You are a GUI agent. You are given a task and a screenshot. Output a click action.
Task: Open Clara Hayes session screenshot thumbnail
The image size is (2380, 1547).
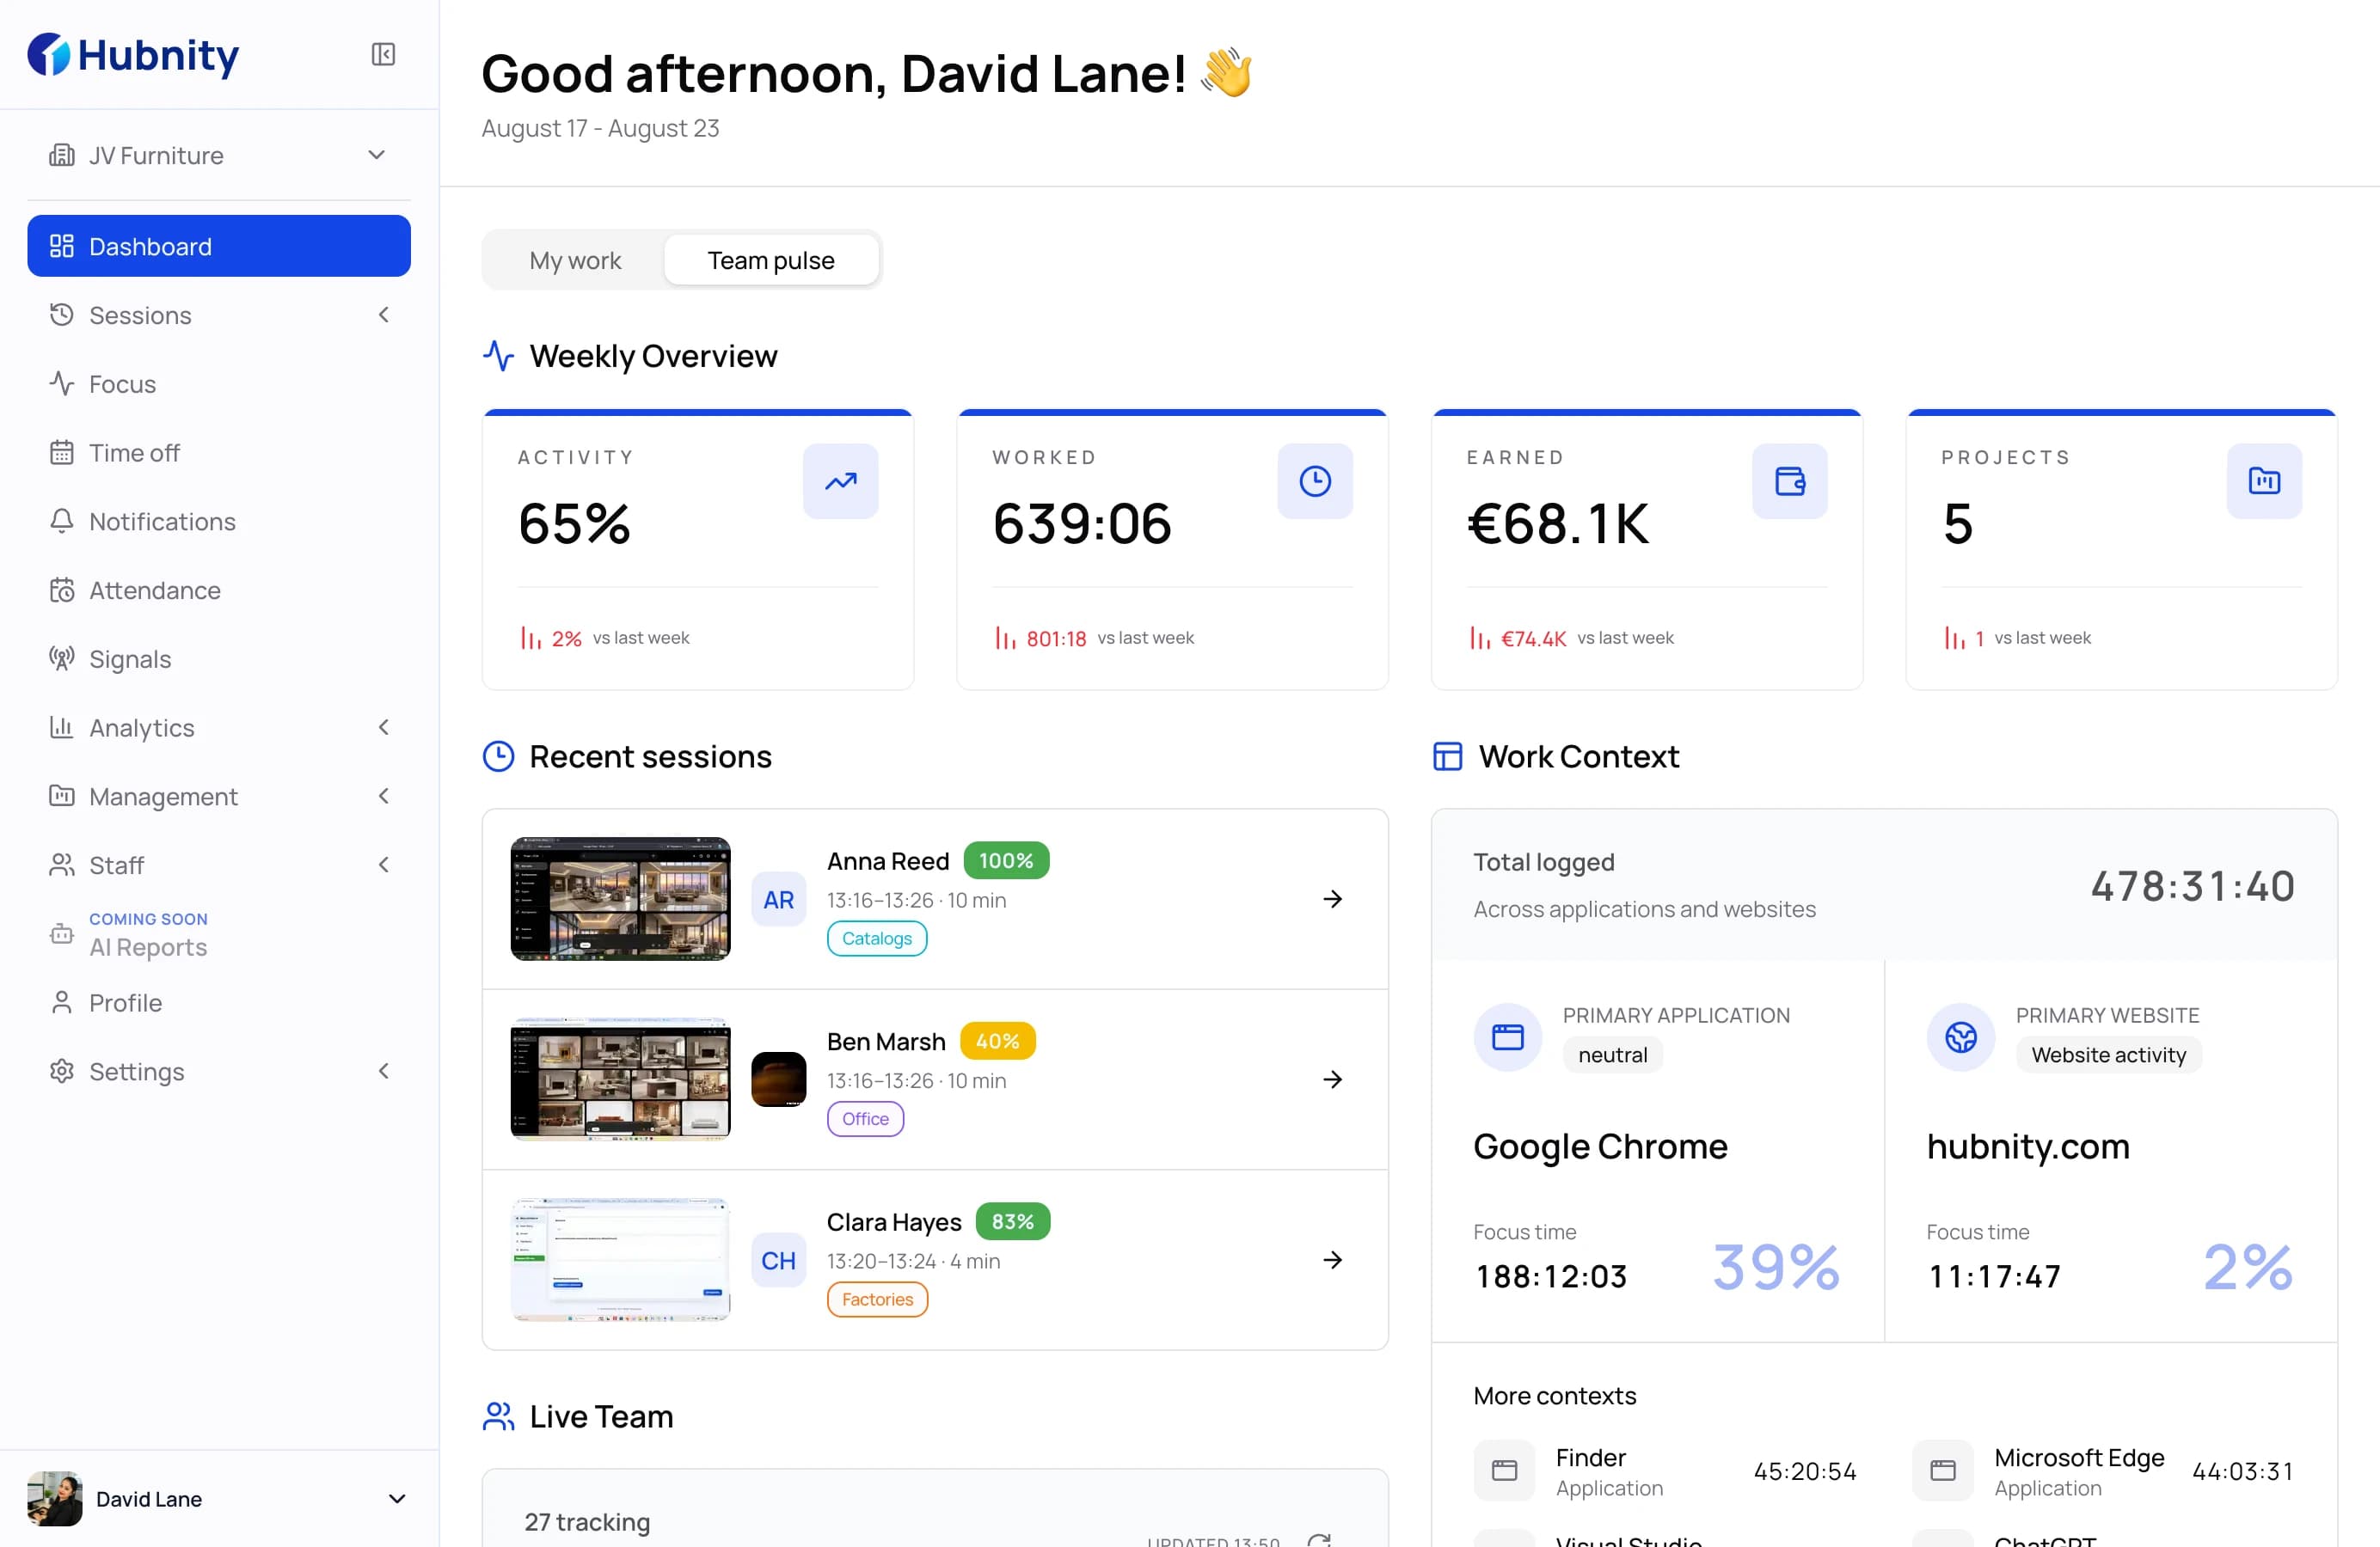[x=620, y=1260]
